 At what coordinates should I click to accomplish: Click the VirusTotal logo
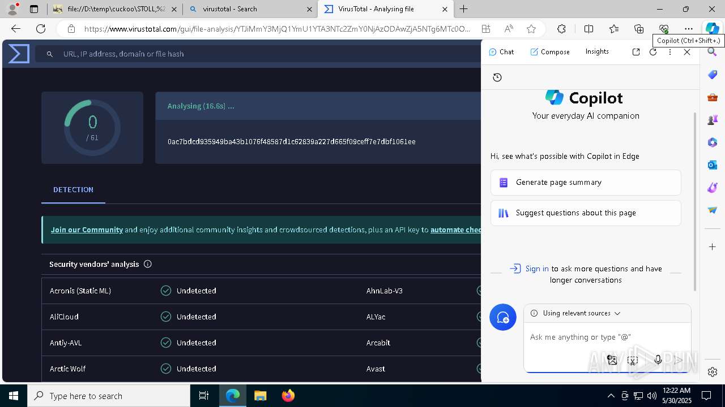[19, 54]
